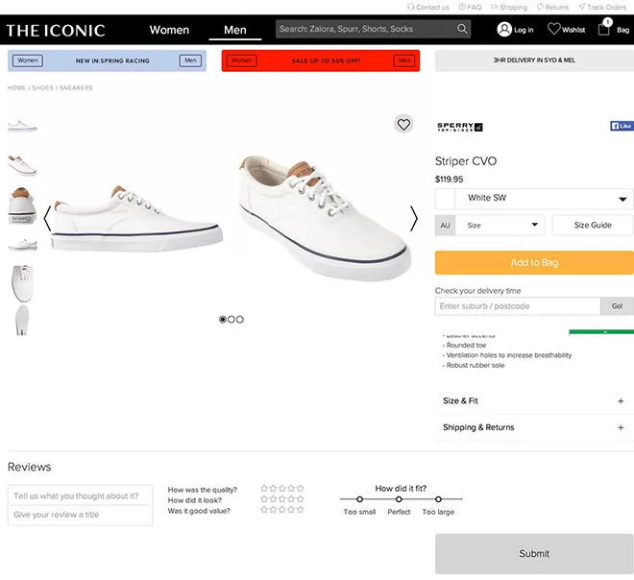Click Go! delivery check button
634x580 pixels.
[x=617, y=306]
